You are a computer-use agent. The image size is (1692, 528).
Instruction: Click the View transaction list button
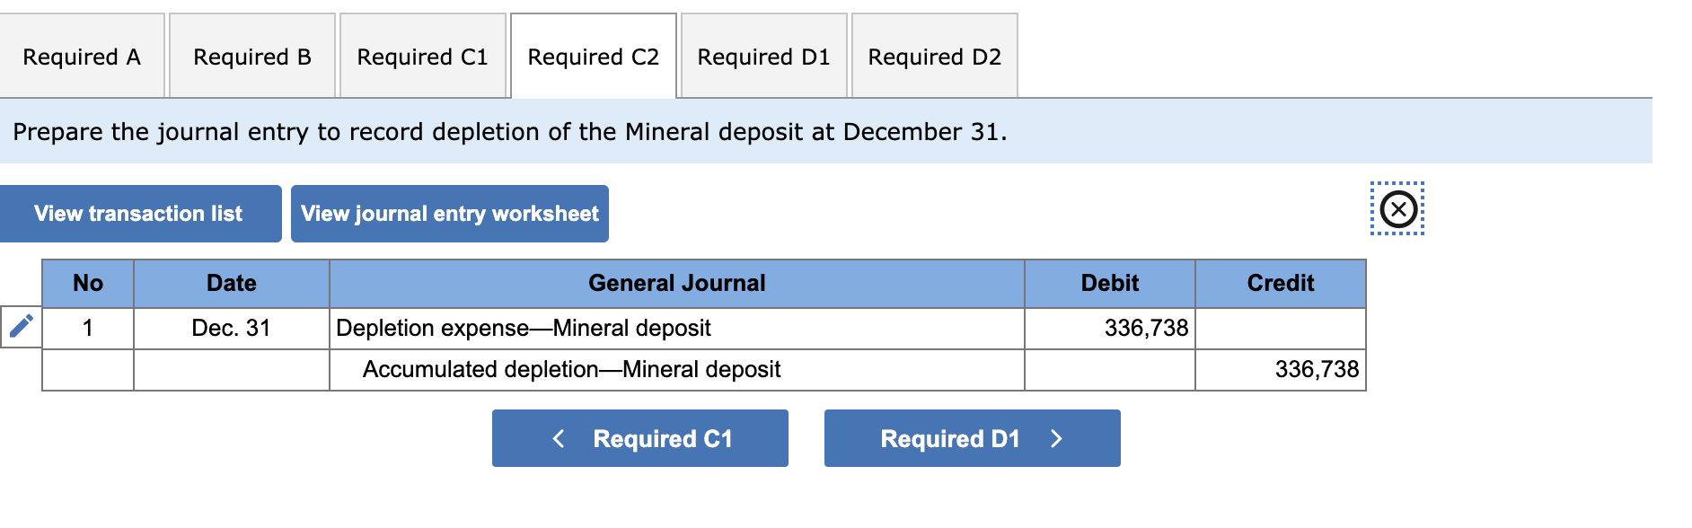click(x=139, y=213)
